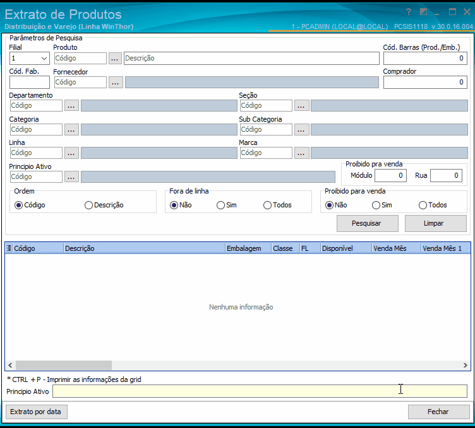Focus the Produto Código field

(x=80, y=59)
